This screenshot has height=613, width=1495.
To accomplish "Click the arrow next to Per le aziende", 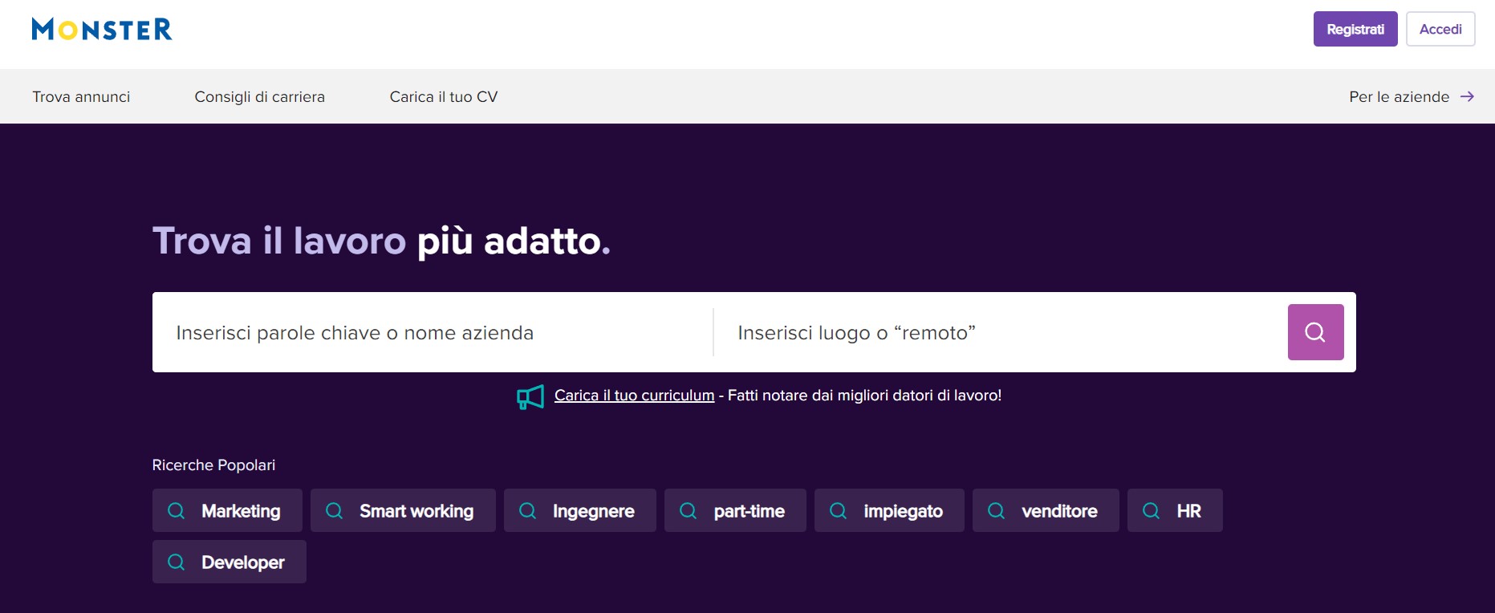I will coord(1467,96).
